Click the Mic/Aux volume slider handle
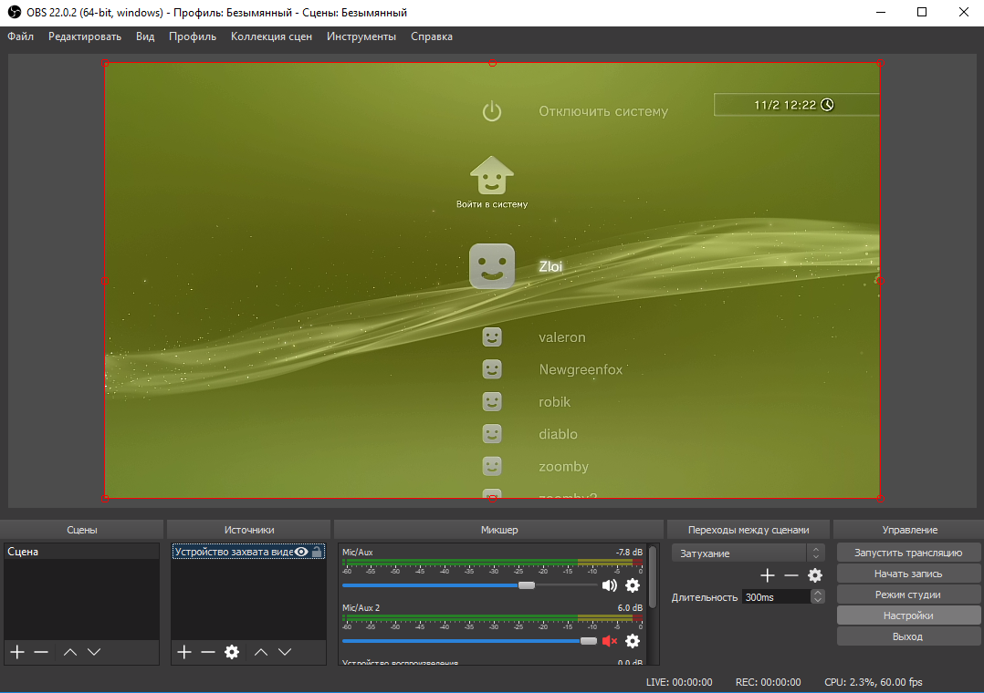Viewport: 984px width, 693px height. point(527,585)
